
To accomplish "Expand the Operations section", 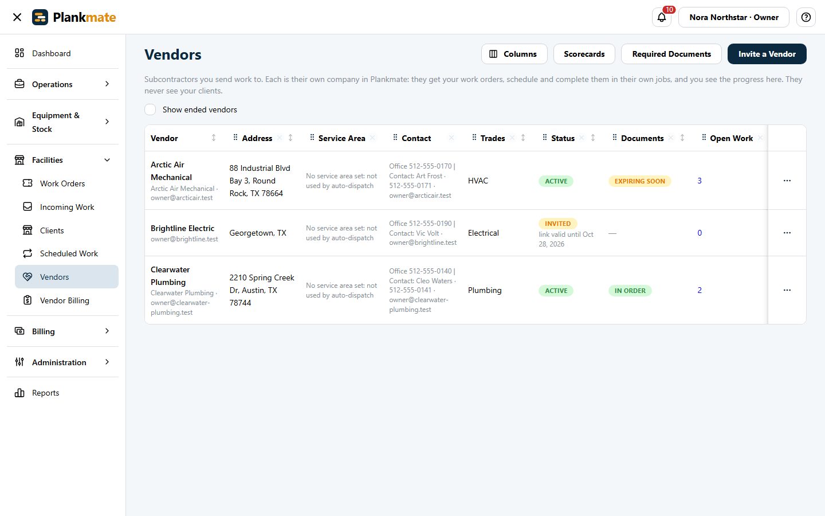I will point(63,84).
